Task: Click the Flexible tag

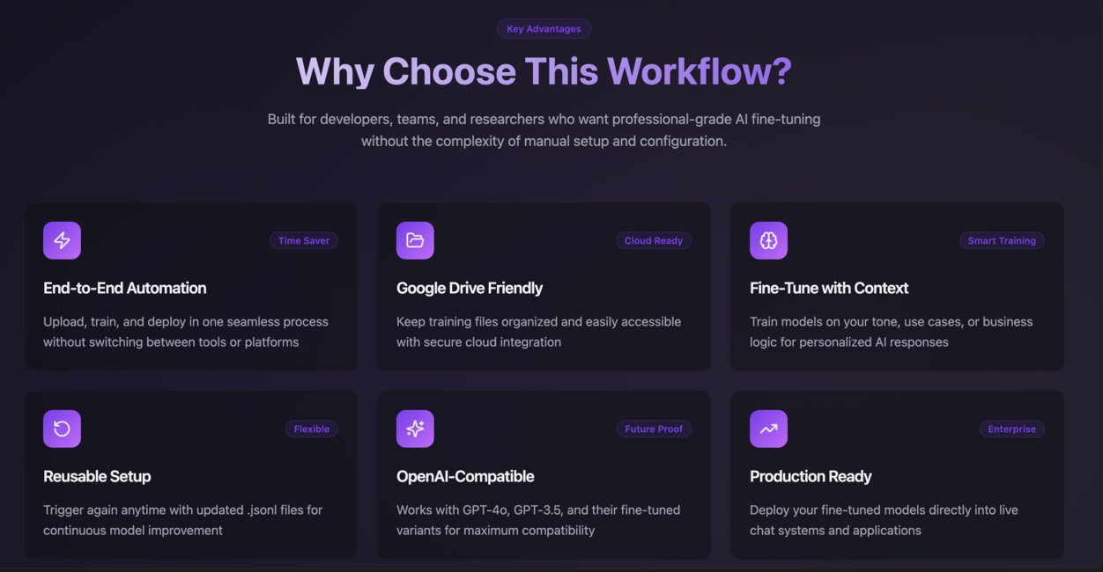Action: 312,429
